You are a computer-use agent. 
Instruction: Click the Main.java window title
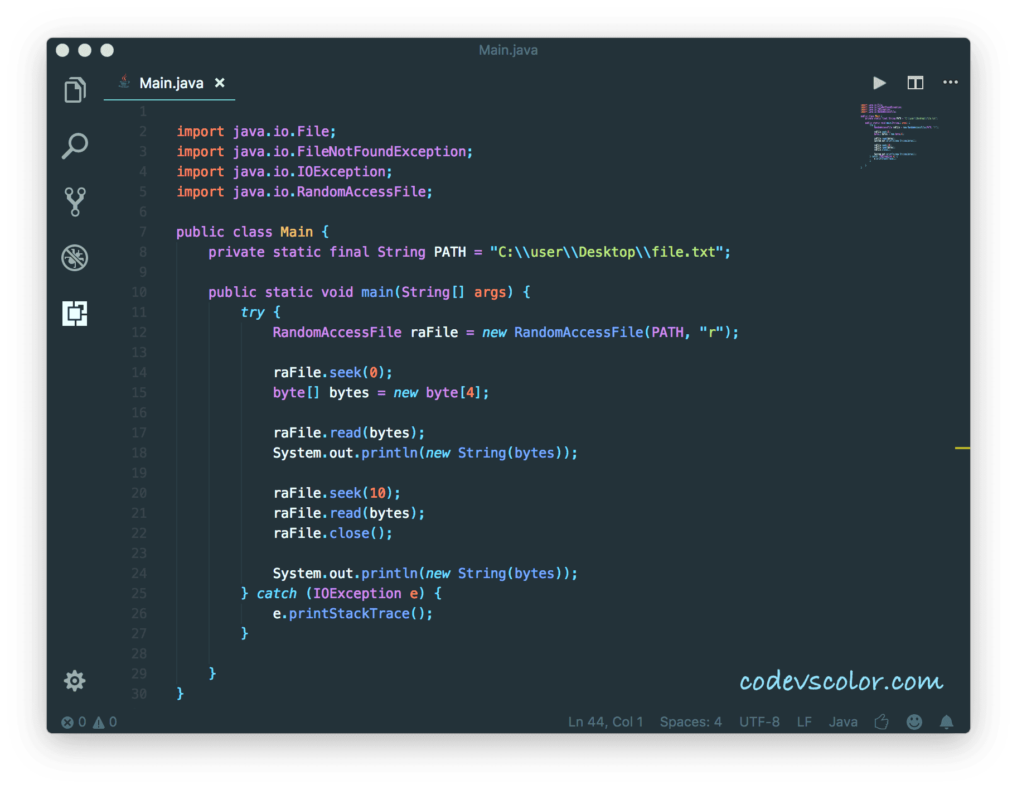click(x=508, y=50)
